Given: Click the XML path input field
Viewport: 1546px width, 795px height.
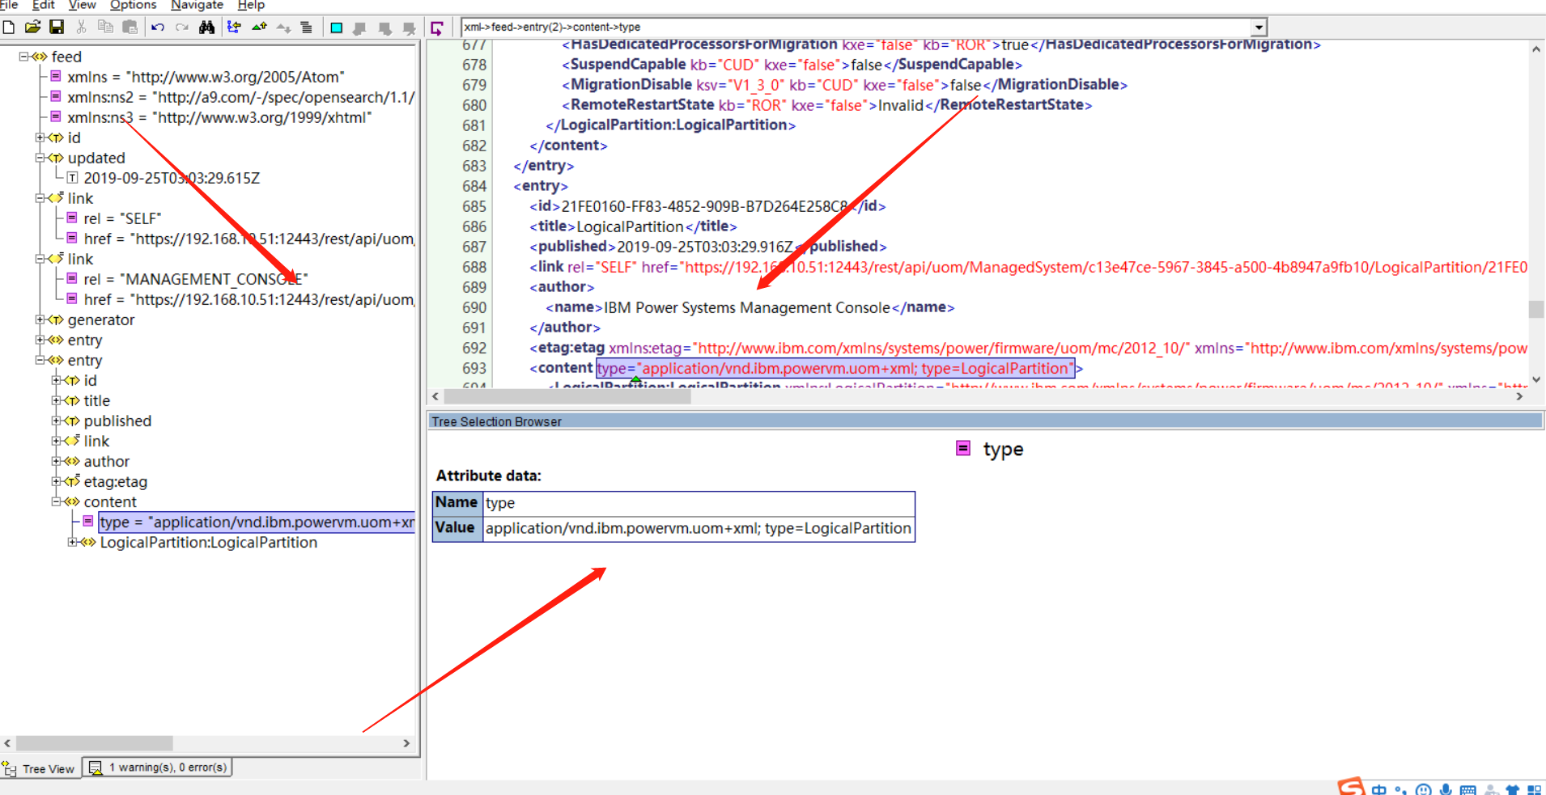Looking at the screenshot, I should click(856, 27).
